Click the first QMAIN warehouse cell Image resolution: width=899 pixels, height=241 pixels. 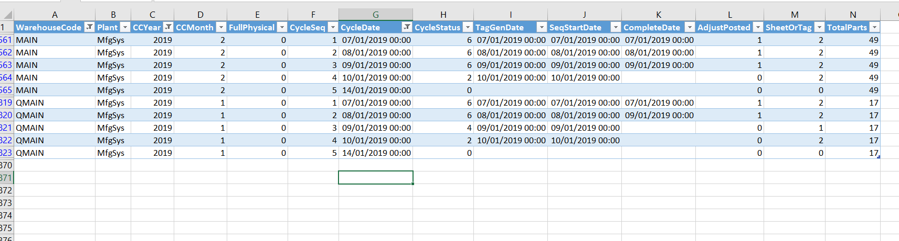[x=55, y=102]
